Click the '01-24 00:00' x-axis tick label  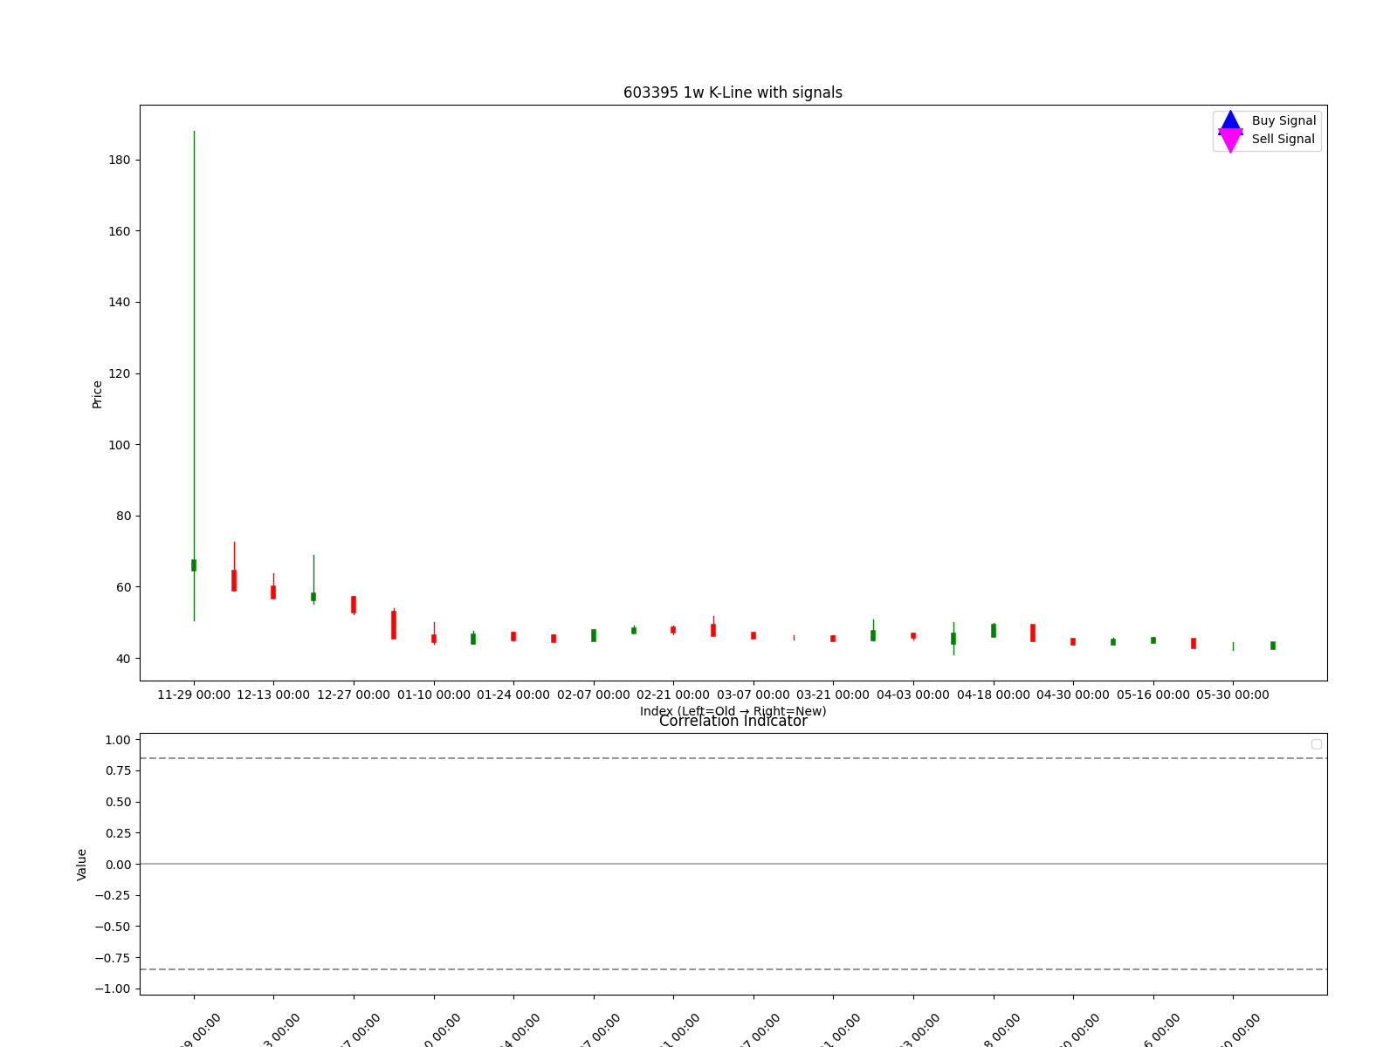513,695
